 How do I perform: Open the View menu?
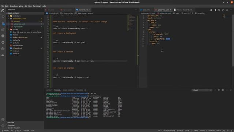tap(21, 6)
